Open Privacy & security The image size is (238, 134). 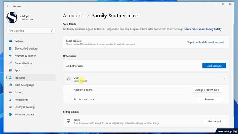coord(31,107)
